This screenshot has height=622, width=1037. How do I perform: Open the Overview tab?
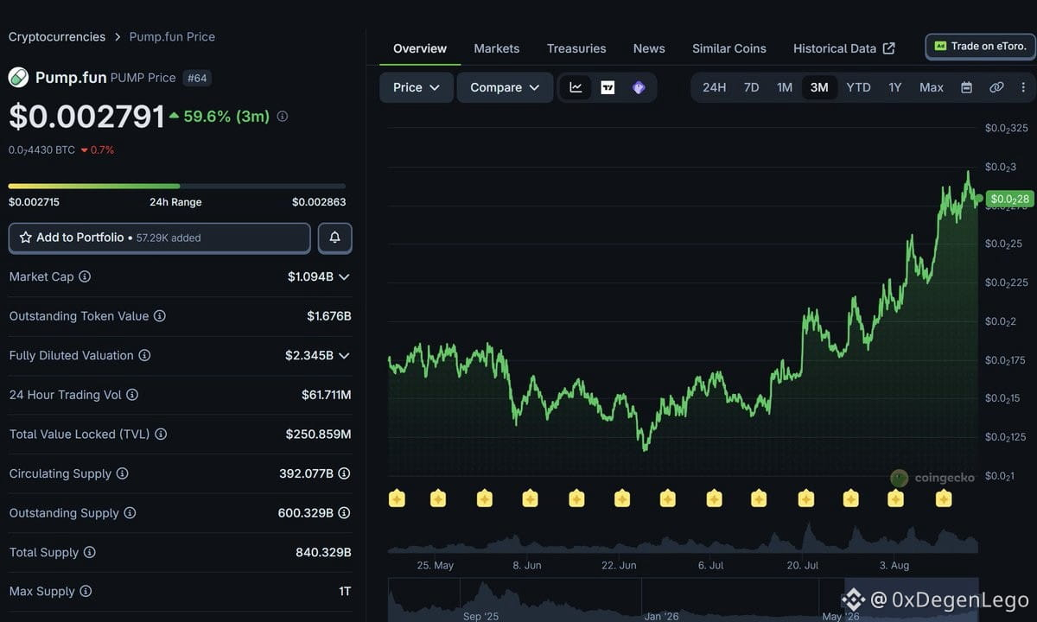420,48
